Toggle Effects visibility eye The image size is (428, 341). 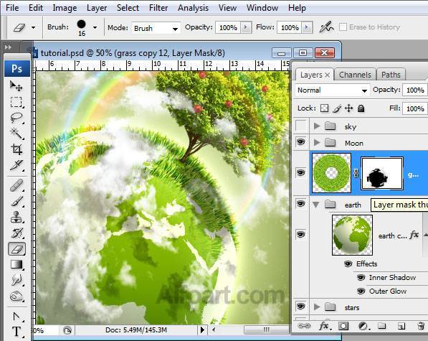coord(348,263)
